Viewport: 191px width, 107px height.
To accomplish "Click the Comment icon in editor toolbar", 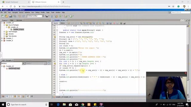I will [x=121, y=23].
